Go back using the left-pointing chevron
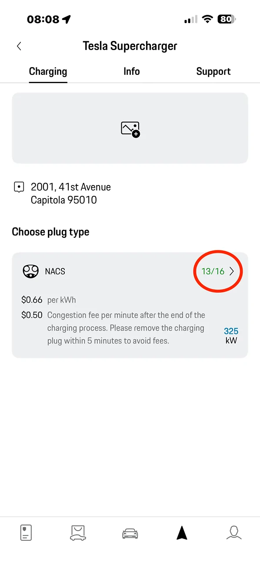The width and height of the screenshot is (260, 566). point(19,46)
